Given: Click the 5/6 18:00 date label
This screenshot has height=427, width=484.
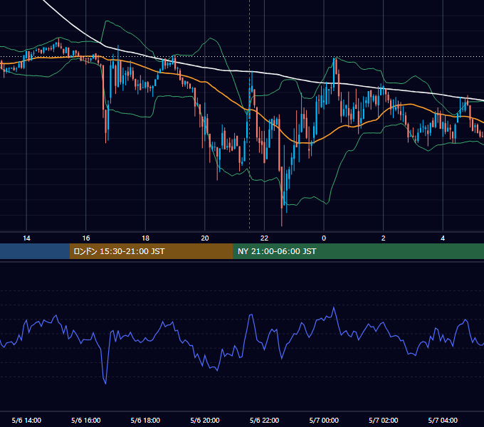Looking at the screenshot, I should pyautogui.click(x=145, y=420).
